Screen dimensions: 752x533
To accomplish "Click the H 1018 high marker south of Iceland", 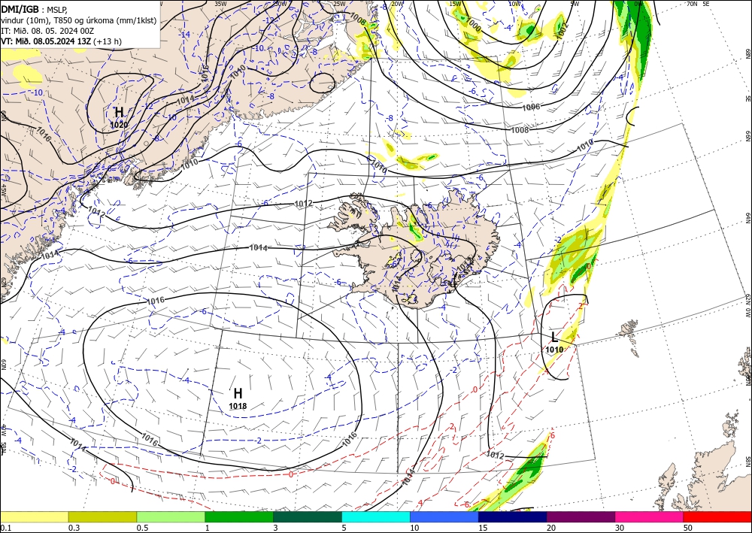I will (x=238, y=398).
